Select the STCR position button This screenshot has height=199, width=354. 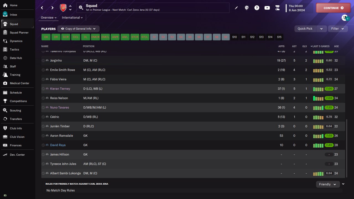[x=135, y=37]
